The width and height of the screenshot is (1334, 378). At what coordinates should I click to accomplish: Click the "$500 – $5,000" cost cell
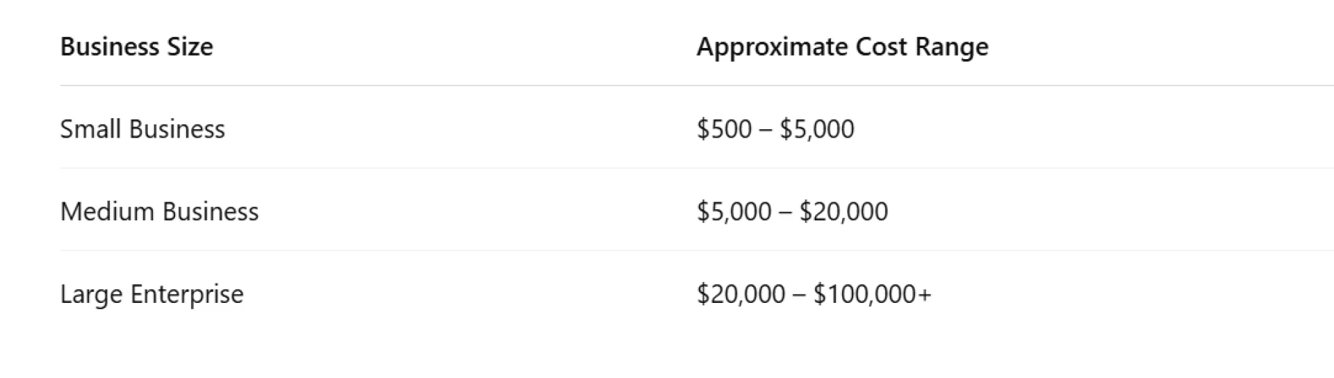click(x=775, y=129)
